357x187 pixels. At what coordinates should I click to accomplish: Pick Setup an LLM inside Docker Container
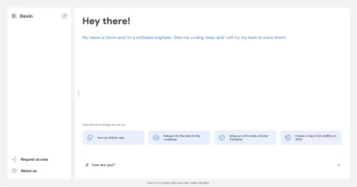(x=245, y=138)
